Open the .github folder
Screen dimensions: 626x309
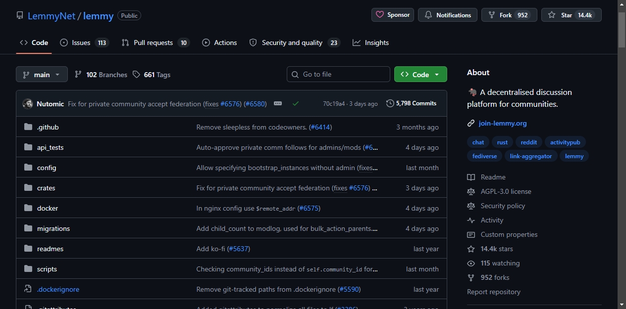click(x=48, y=127)
